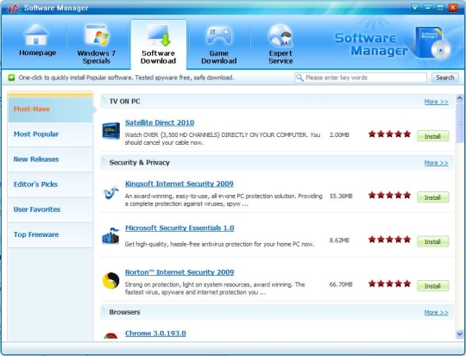The height and width of the screenshot is (356, 466).
Task: Click star rating for Satellite Direct 2010
Action: pyautogui.click(x=389, y=134)
